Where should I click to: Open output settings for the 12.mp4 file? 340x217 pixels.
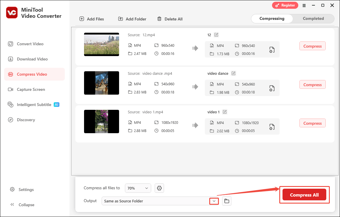[271, 50]
